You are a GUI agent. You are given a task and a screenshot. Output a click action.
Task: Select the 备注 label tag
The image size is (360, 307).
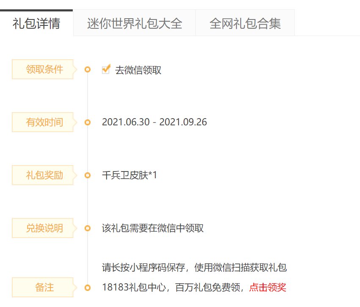click(x=44, y=287)
